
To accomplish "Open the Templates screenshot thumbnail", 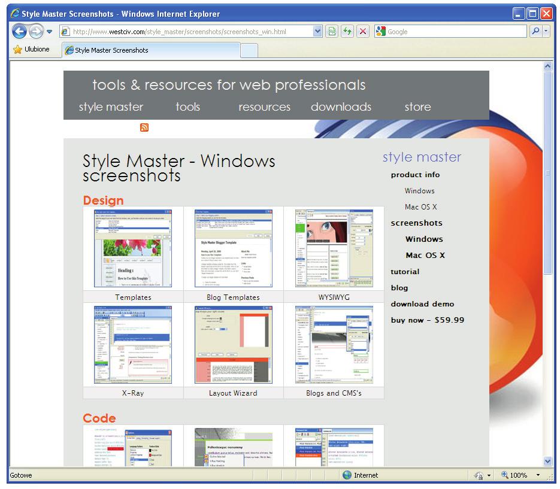I will pos(133,248).
